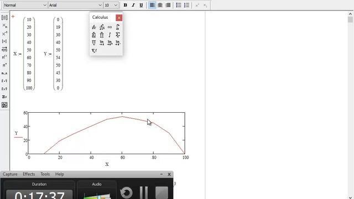The image size is (354, 199).
Task: Select the Y := vector definition
Action: pos(53,54)
